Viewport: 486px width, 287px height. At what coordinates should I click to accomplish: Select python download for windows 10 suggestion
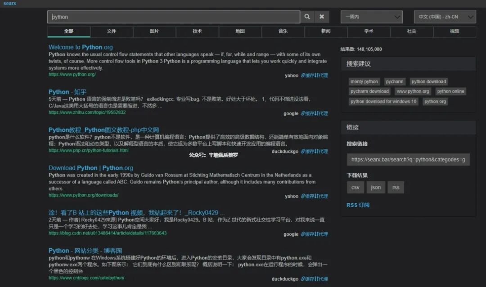click(383, 101)
